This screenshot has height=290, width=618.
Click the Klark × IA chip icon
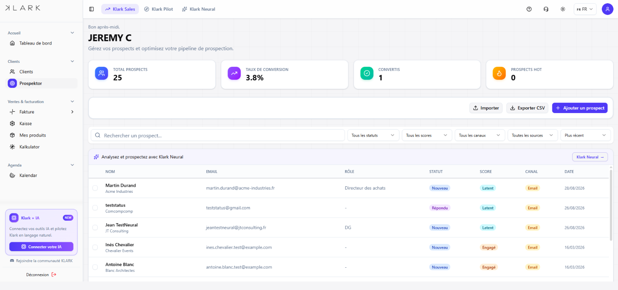point(14,218)
